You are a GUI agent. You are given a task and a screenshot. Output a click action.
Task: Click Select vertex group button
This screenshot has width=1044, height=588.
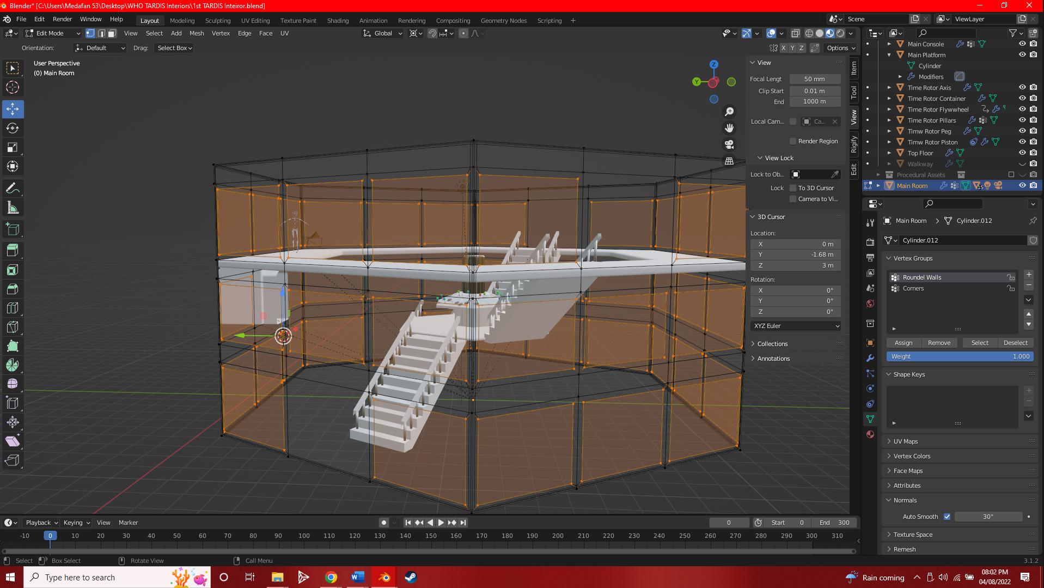[980, 343]
